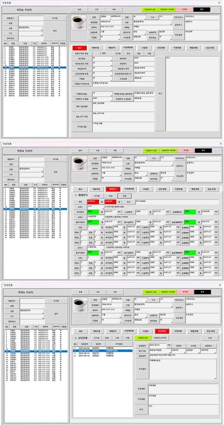The width and height of the screenshot is (224, 425).
Task: Select highlighted row 11 in top window member list
Action: tap(35, 67)
